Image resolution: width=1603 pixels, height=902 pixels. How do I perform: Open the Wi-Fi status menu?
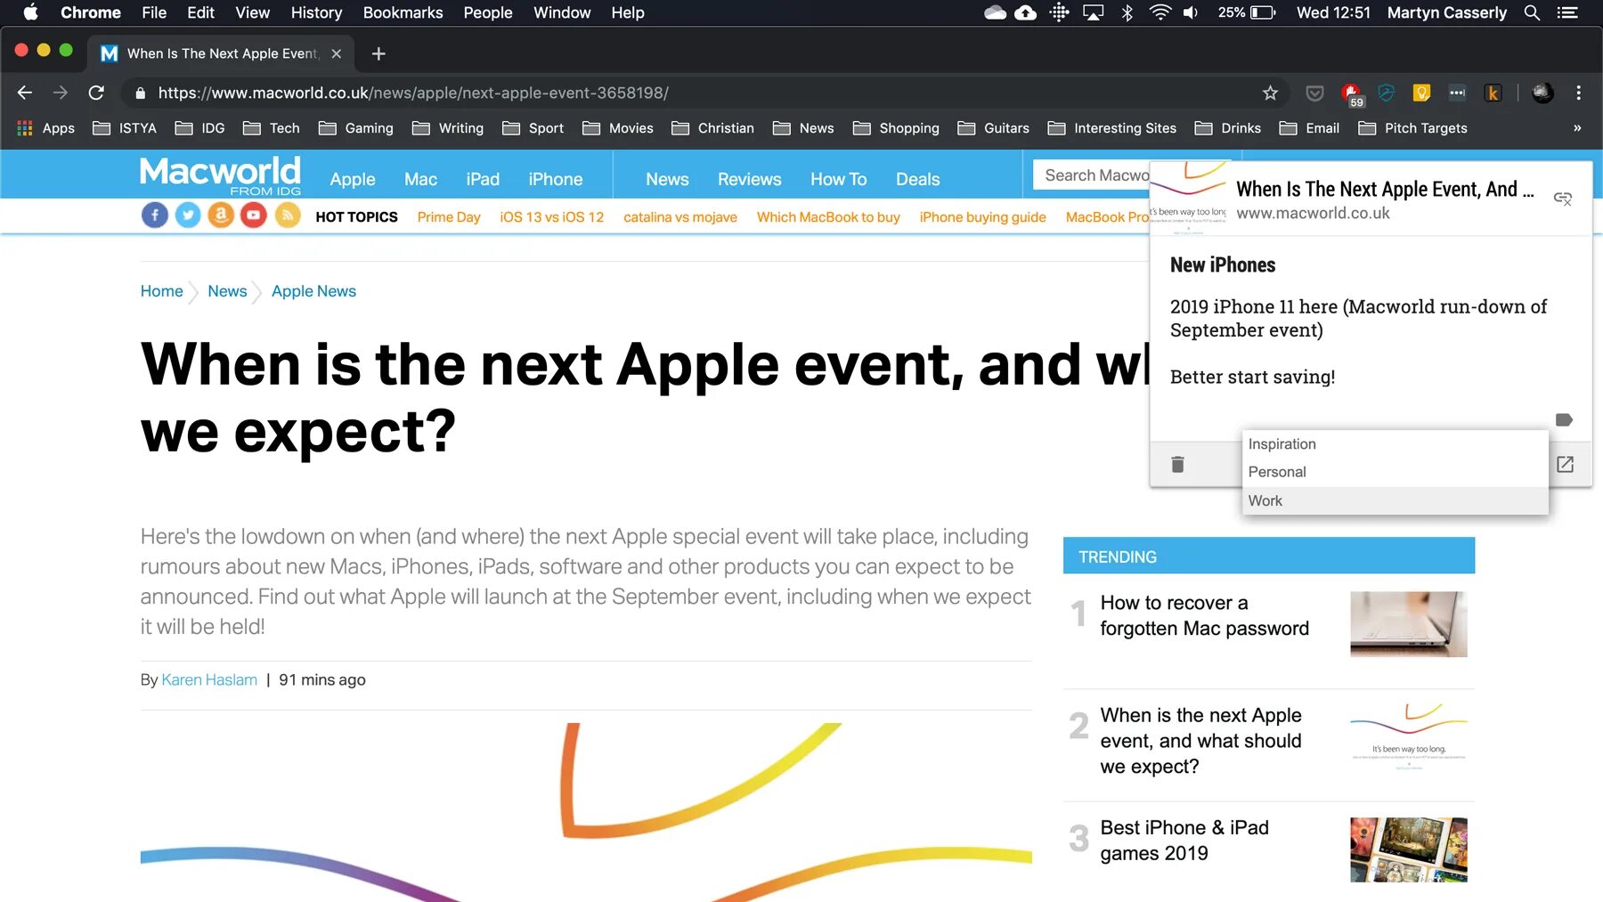[1160, 12]
